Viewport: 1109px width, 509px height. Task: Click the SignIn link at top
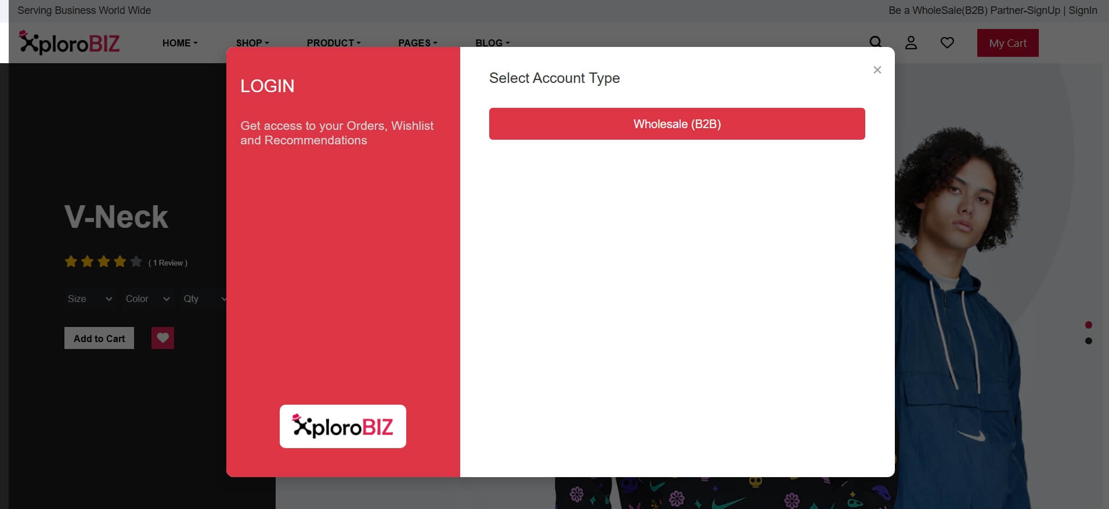tap(1082, 10)
